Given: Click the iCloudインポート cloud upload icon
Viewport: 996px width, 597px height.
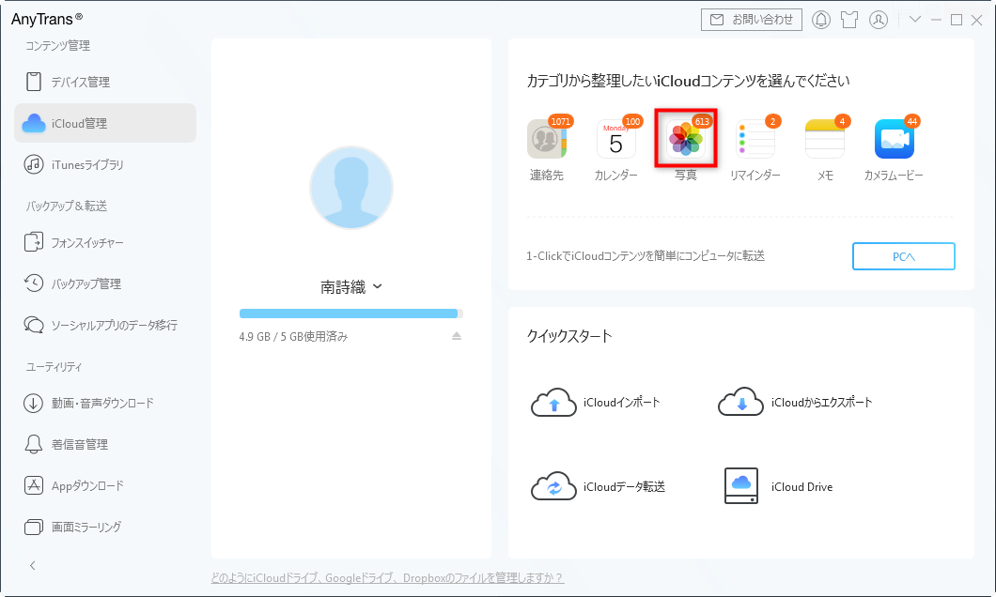Looking at the screenshot, I should point(553,403).
